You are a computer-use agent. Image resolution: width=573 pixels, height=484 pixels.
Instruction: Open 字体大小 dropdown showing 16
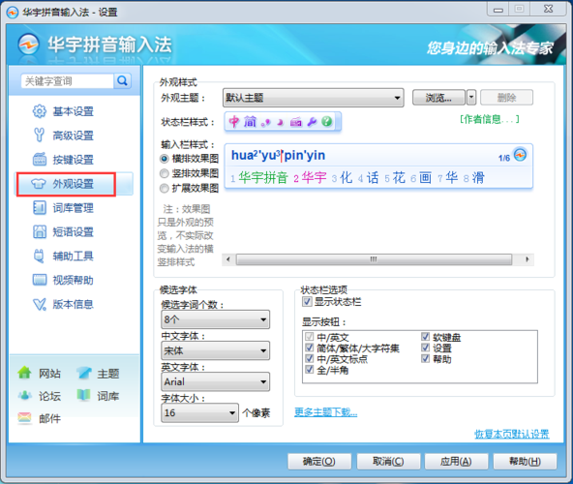[199, 412]
